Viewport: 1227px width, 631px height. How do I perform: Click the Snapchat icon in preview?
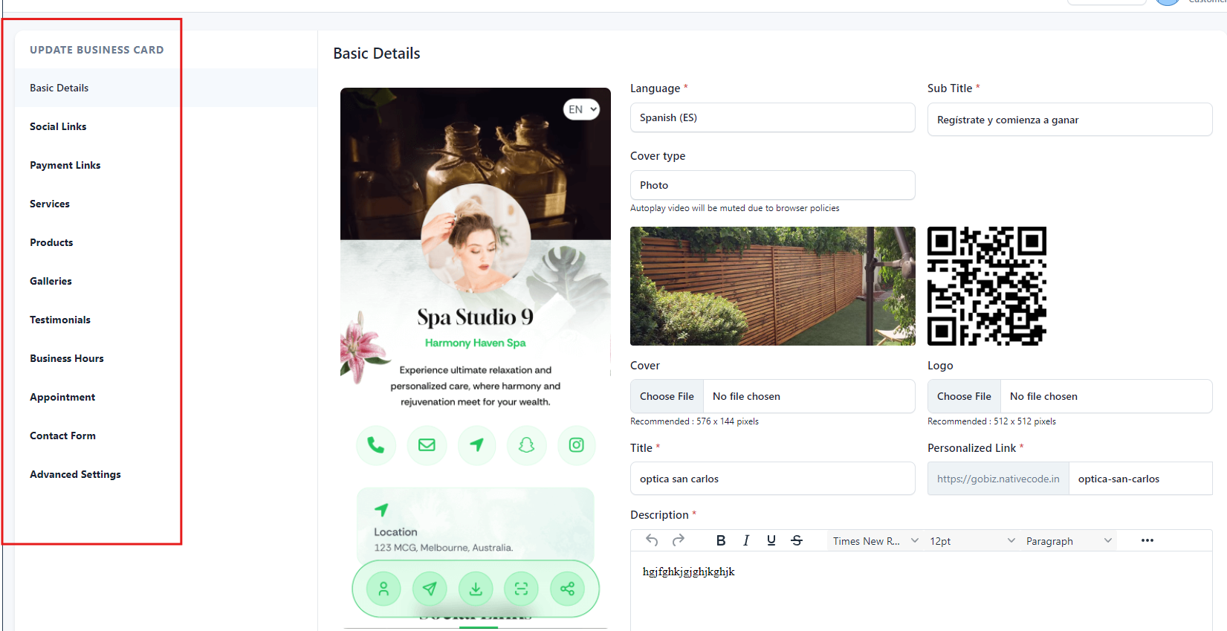(526, 445)
